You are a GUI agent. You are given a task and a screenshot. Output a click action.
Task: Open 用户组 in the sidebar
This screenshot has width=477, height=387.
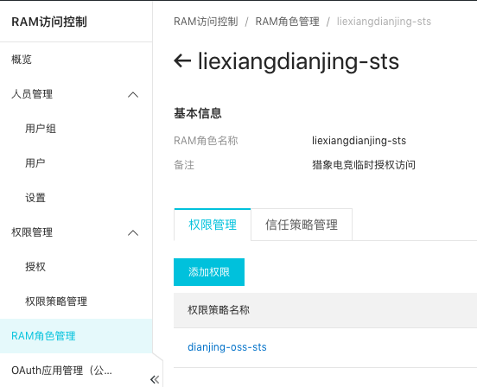(x=41, y=129)
